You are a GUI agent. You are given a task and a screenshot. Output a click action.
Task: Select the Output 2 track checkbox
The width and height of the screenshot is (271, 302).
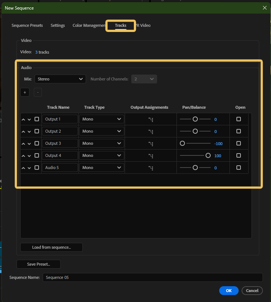coord(37,131)
